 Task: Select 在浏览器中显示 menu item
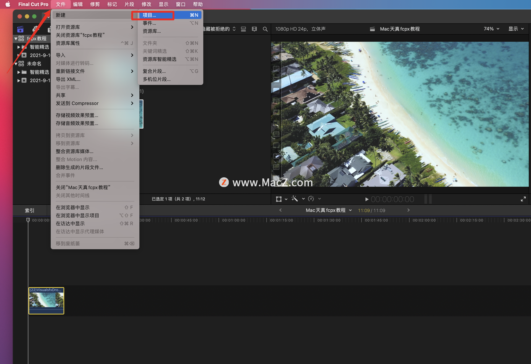tap(95, 207)
